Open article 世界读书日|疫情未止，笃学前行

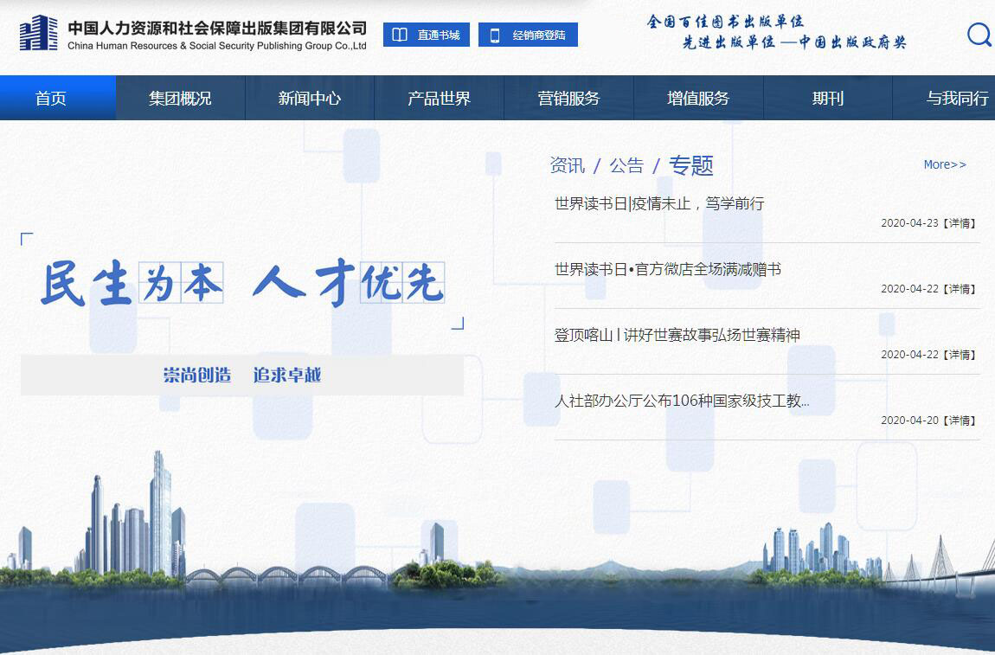[x=659, y=204]
